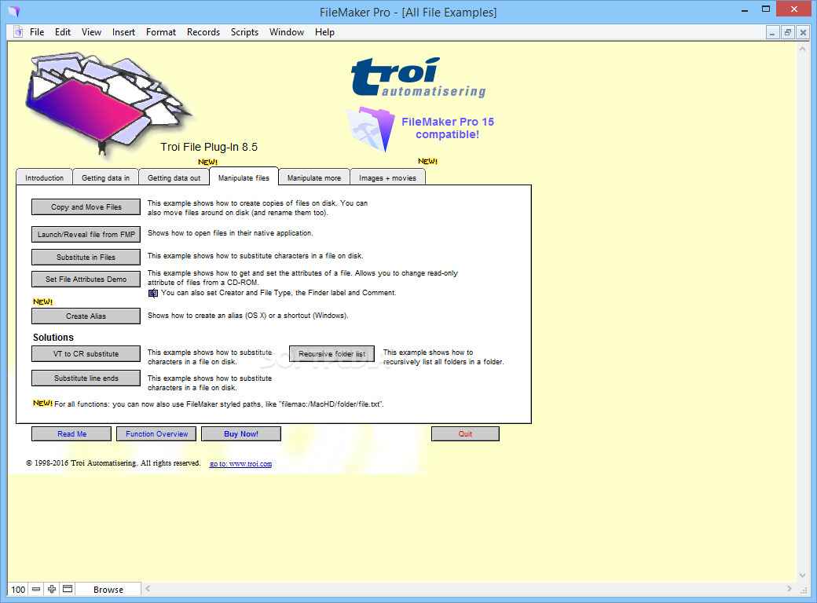
Task: Select the Manipulate files tab
Action: 244,177
